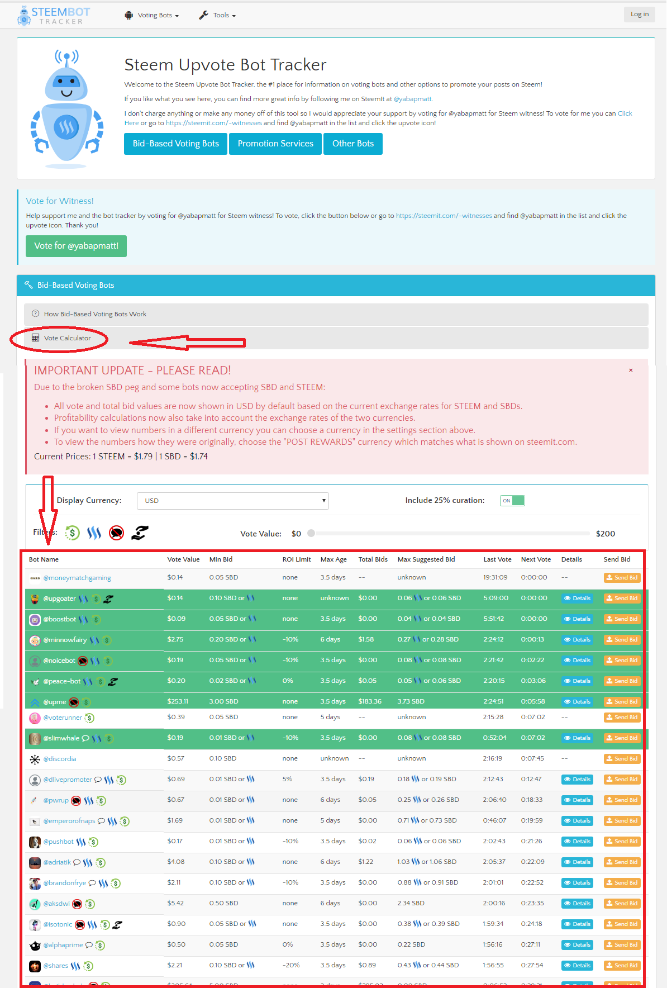Viewport: 667px width, 988px height.
Task: Click the Vote for @yabapmatt! button
Action: (76, 246)
